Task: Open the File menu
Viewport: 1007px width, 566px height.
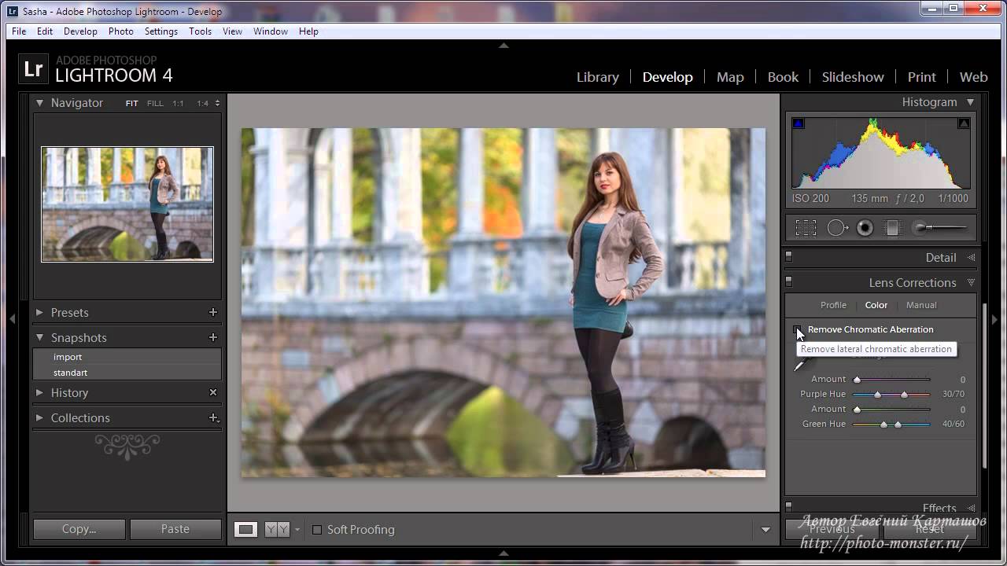Action: click(19, 31)
